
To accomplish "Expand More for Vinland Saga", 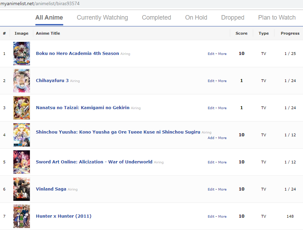I will coord(222,189).
